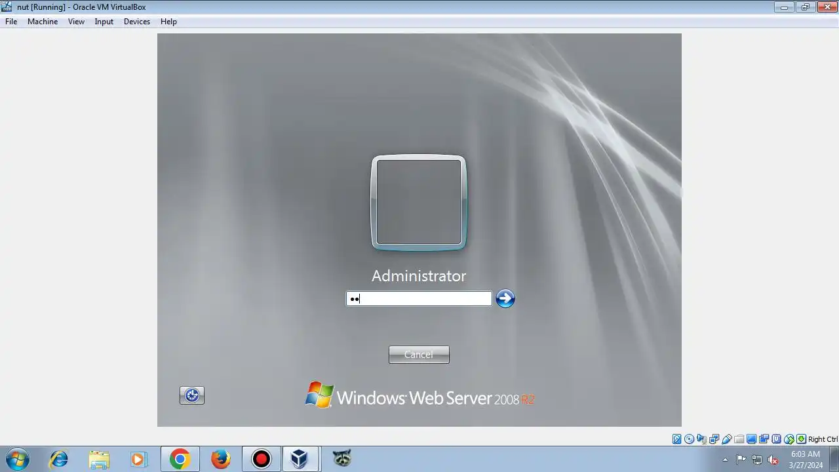The image size is (839, 472).
Task: Click the network tray icon
Action: (757, 460)
